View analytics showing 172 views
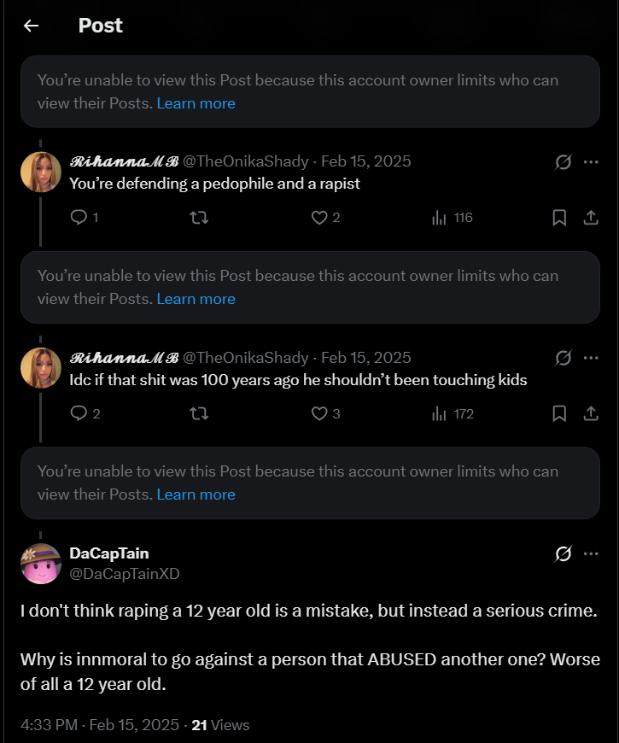Screen dimensions: 619x743 pos(453,413)
